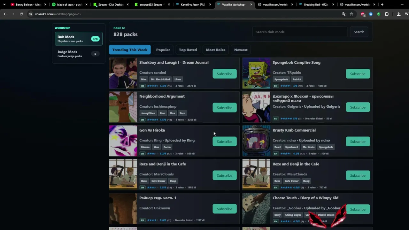Subscribe to the Gon Vs Hisoka pack
This screenshot has height=230, width=409.
coord(225,142)
